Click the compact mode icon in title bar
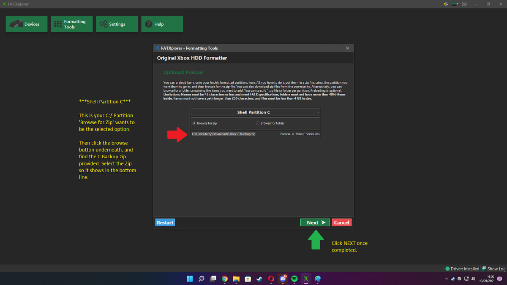This screenshot has height=285, width=507. tap(464, 4)
